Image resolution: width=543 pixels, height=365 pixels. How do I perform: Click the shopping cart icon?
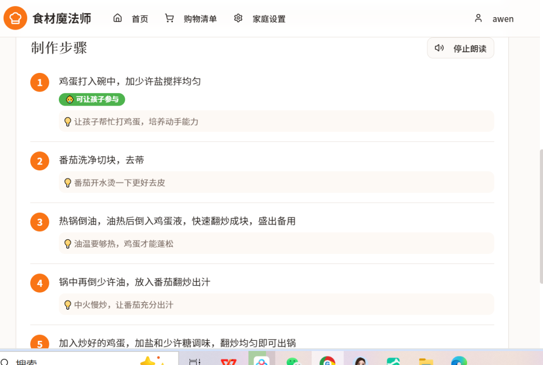pyautogui.click(x=169, y=18)
